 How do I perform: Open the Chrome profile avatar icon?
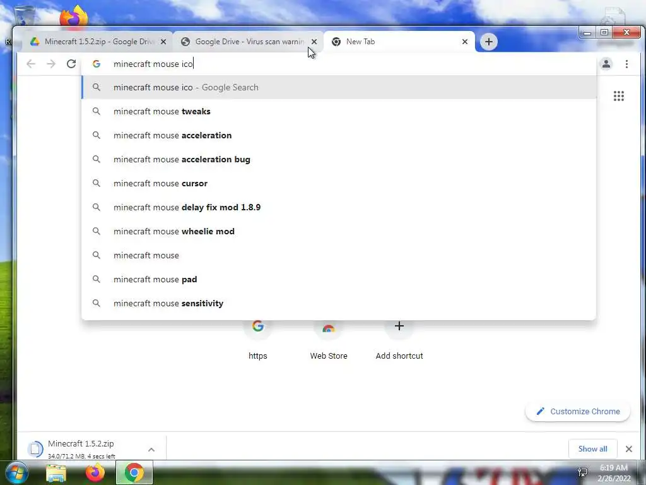[x=606, y=64]
